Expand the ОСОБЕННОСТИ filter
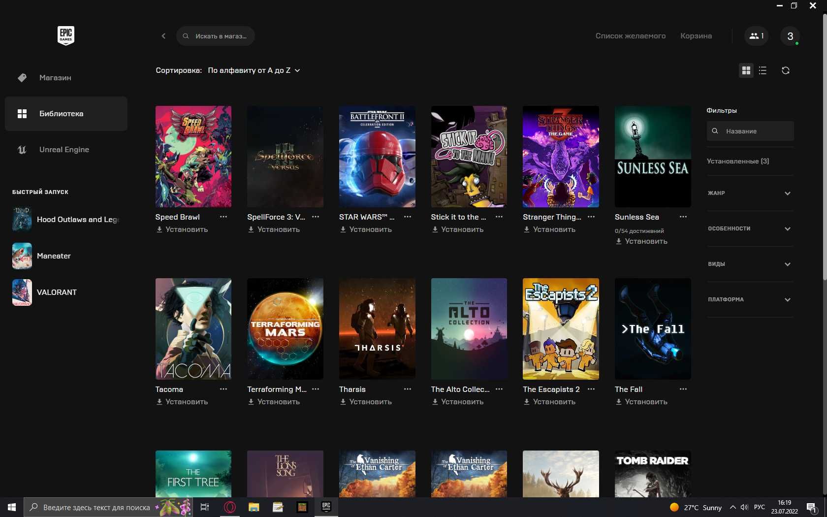The height and width of the screenshot is (517, 827). [750, 228]
